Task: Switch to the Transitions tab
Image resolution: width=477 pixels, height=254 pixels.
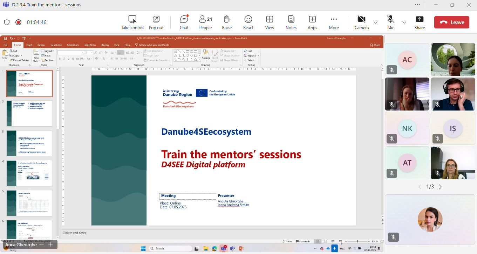Action: [x=56, y=45]
